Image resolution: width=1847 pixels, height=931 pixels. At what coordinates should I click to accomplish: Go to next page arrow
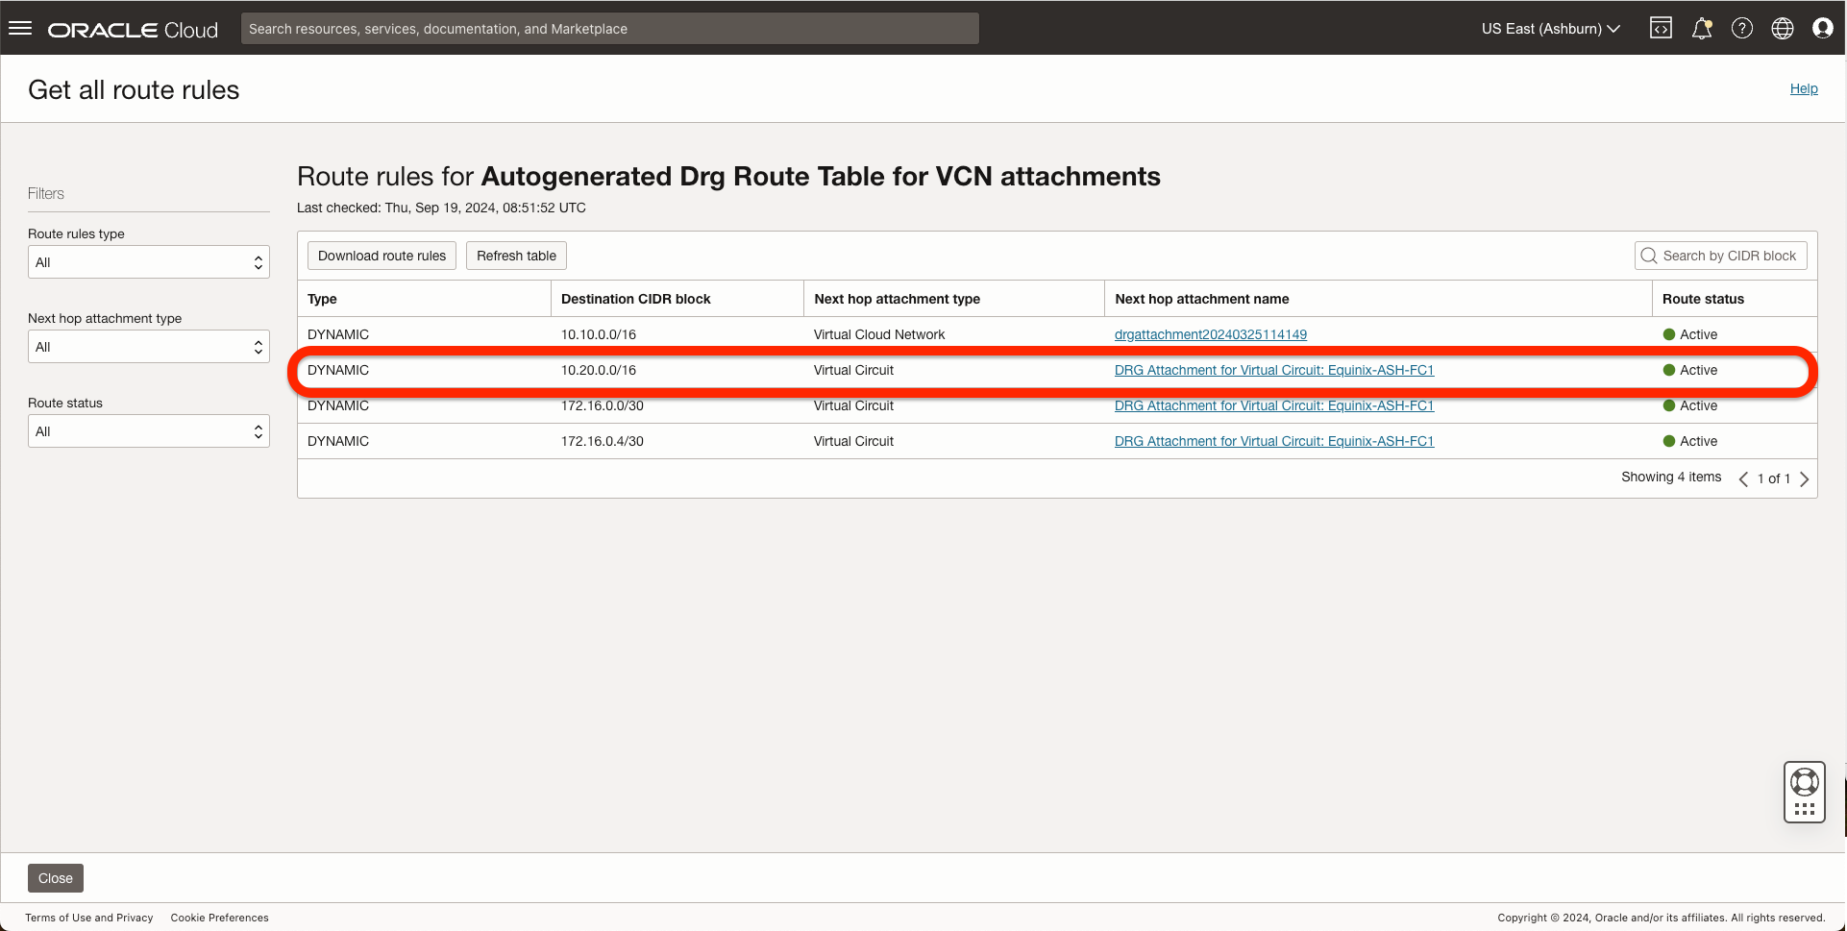(x=1804, y=478)
